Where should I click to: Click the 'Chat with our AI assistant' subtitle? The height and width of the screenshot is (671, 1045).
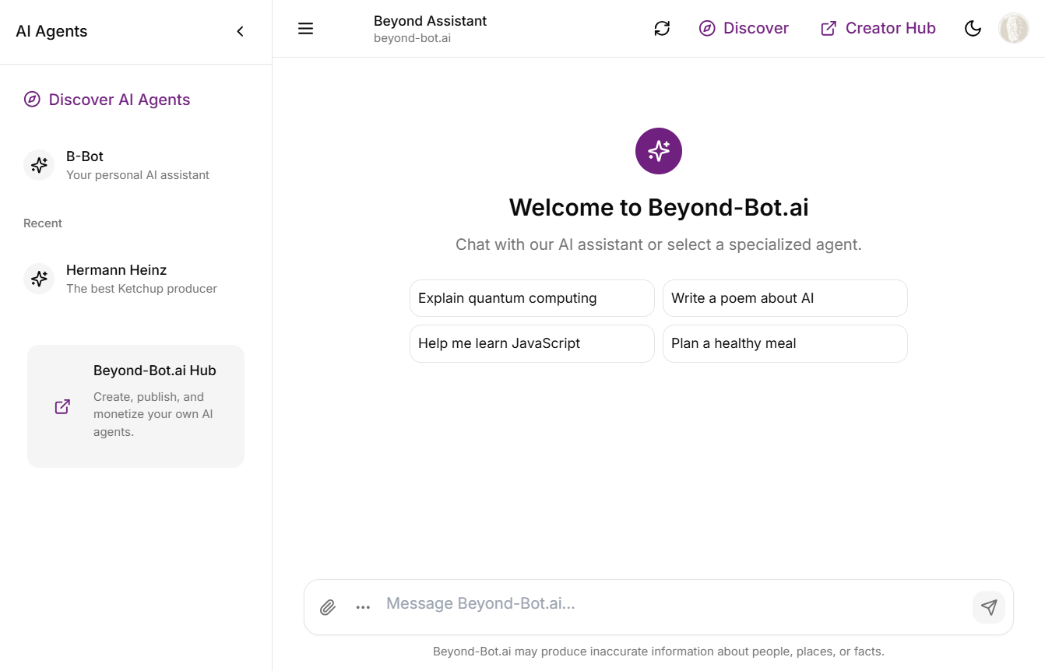click(x=659, y=244)
